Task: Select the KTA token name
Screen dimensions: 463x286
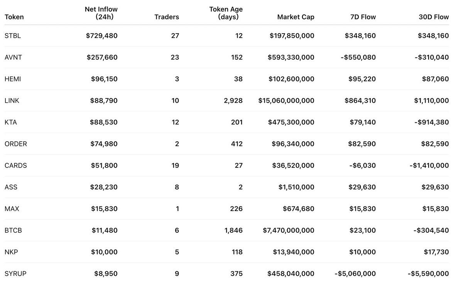Action: (11, 122)
